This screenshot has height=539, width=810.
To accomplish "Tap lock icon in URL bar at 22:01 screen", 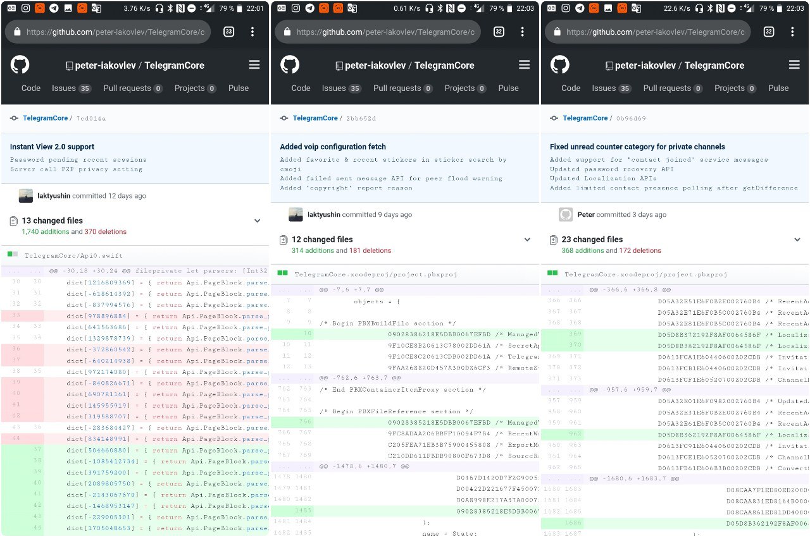I will tap(17, 32).
